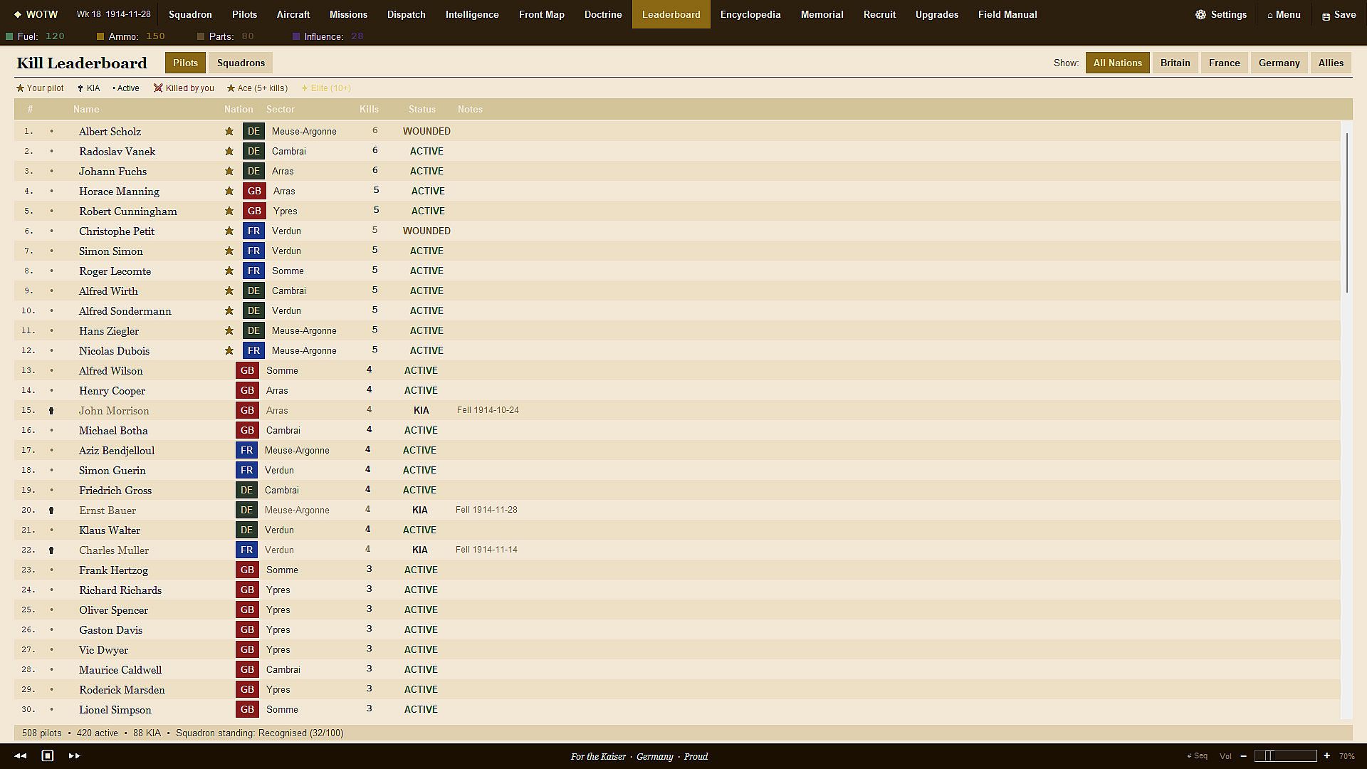Click the KIA marker beside Ernst Bauer
The height and width of the screenshot is (769, 1367).
pyautogui.click(x=51, y=511)
